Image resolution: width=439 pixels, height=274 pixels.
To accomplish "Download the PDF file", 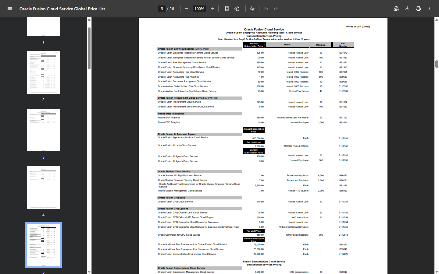I will (x=407, y=9).
